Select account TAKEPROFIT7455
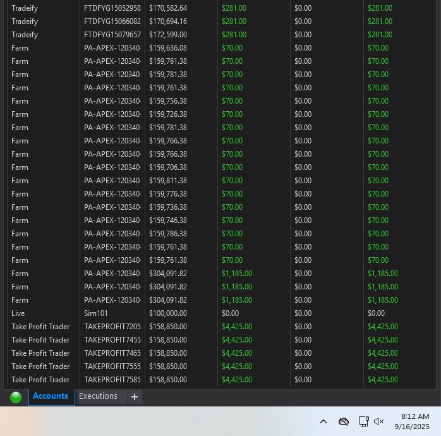This screenshot has height=436, width=441. (x=112, y=340)
